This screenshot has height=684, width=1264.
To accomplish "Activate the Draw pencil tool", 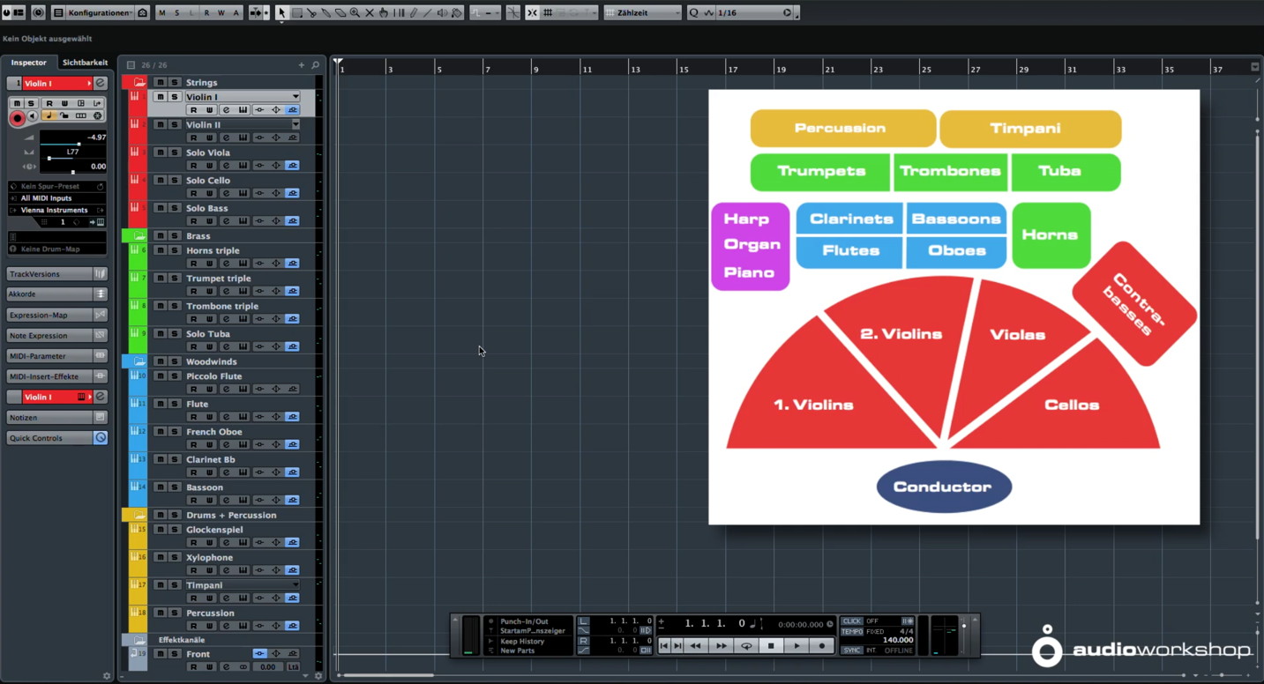I will (413, 12).
